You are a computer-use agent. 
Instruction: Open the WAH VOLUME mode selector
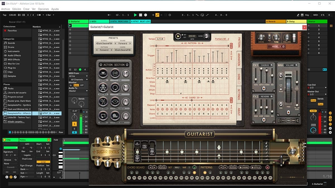(x=290, y=65)
